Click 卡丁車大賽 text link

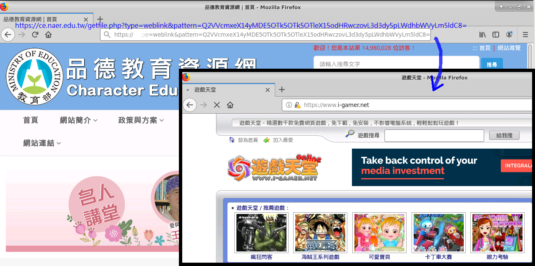coord(439,257)
